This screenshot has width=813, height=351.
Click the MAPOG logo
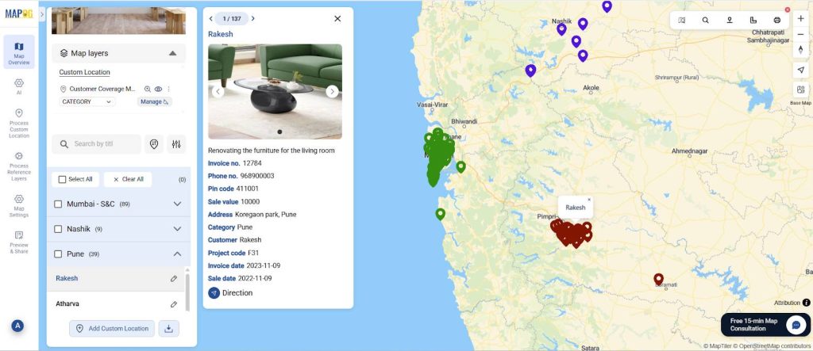pos(19,14)
